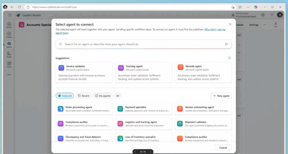Select the All filter tab

point(118,96)
